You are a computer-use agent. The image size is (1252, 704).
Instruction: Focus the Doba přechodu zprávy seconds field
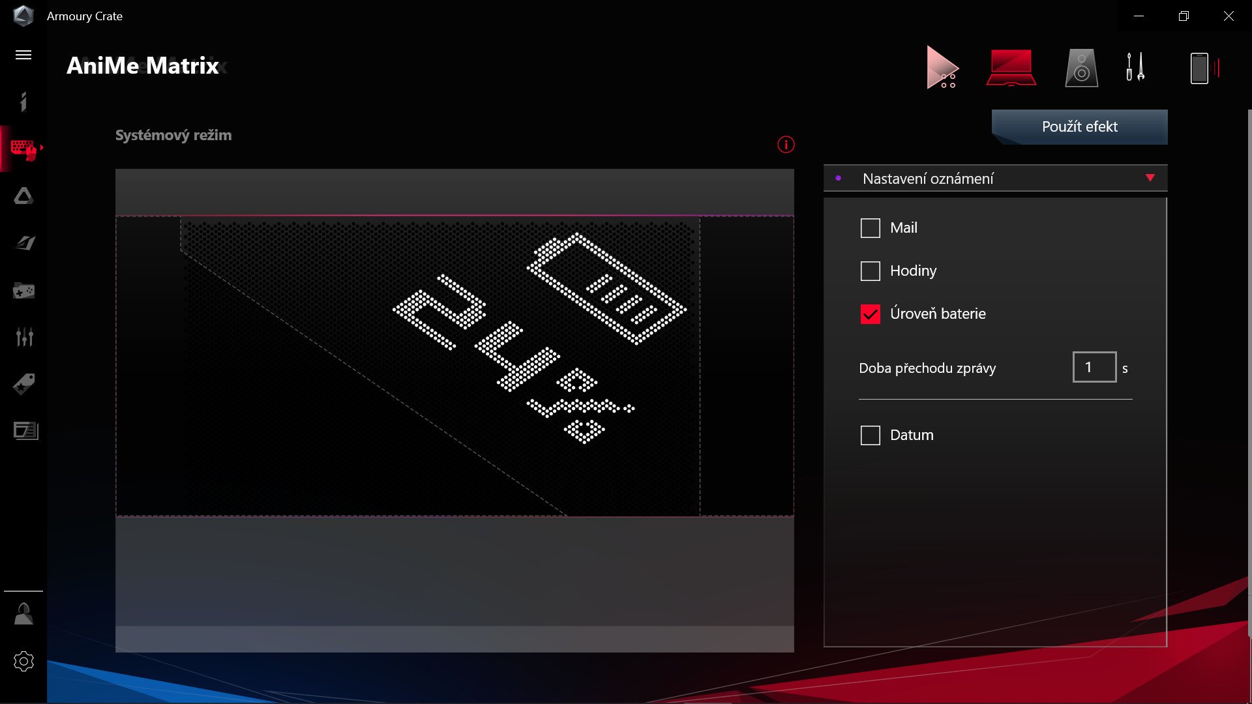point(1094,367)
